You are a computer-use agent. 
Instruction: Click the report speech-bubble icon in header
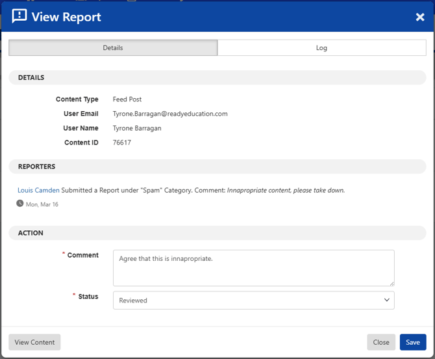pyautogui.click(x=19, y=16)
